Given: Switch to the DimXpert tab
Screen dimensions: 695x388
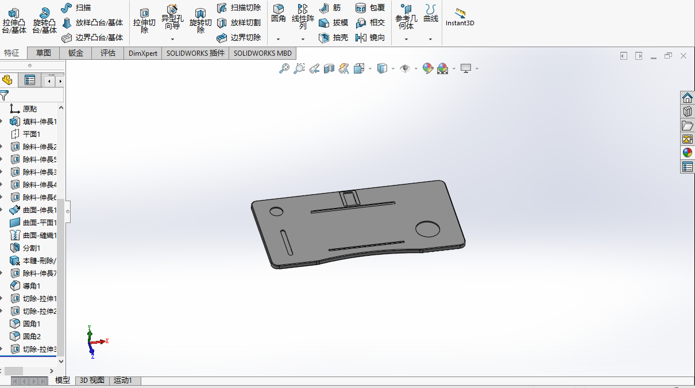Looking at the screenshot, I should [143, 53].
